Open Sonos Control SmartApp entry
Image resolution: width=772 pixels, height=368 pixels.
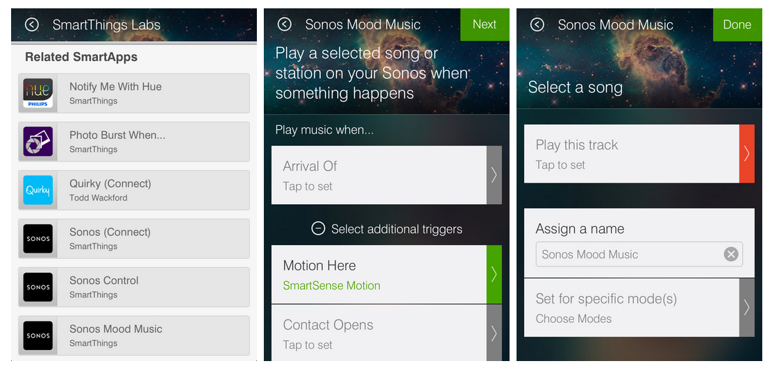pos(134,287)
